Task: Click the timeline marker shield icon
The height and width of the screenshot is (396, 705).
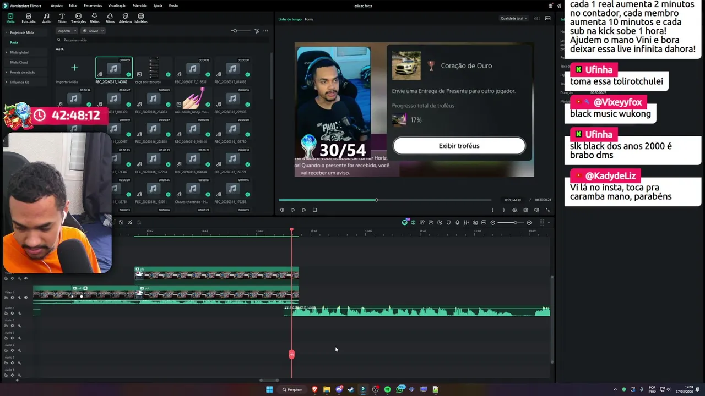Action: pos(448,223)
